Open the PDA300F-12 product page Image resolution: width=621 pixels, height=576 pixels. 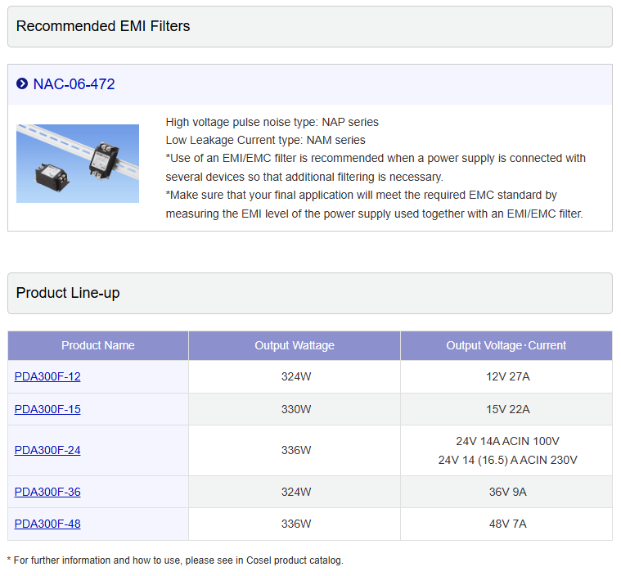(47, 377)
